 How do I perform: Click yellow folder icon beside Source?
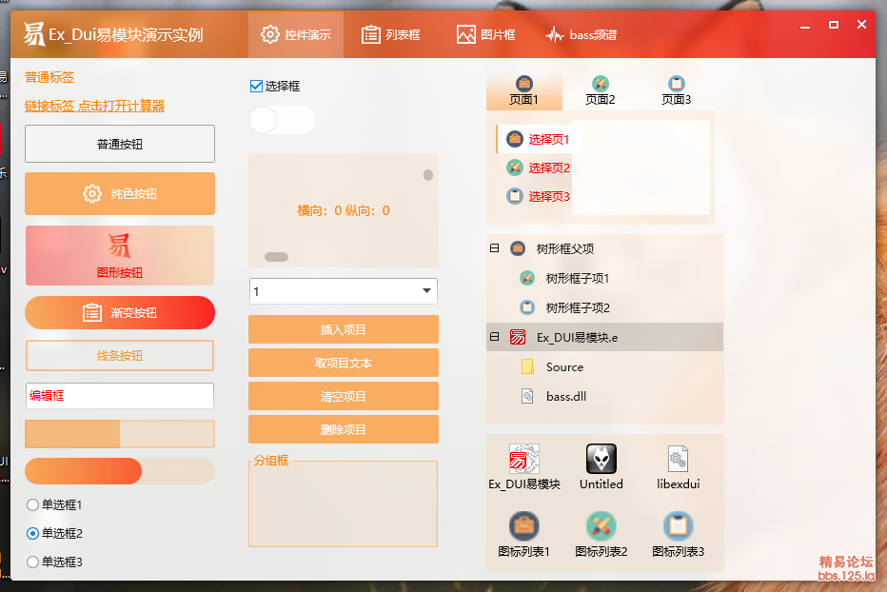coord(527,366)
